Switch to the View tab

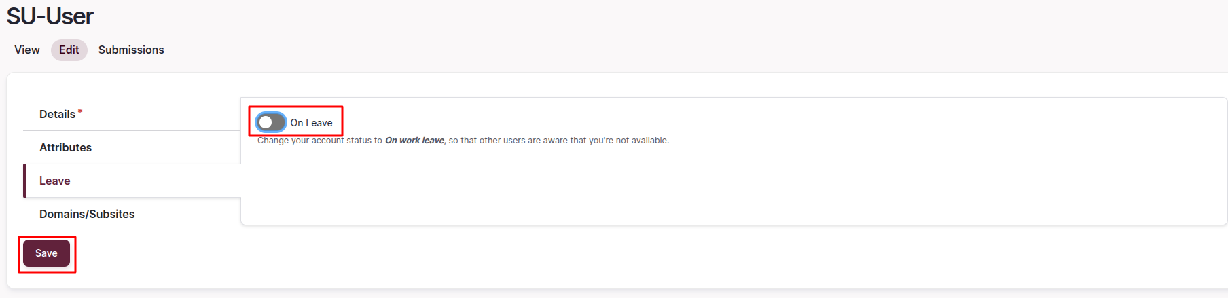(x=27, y=50)
